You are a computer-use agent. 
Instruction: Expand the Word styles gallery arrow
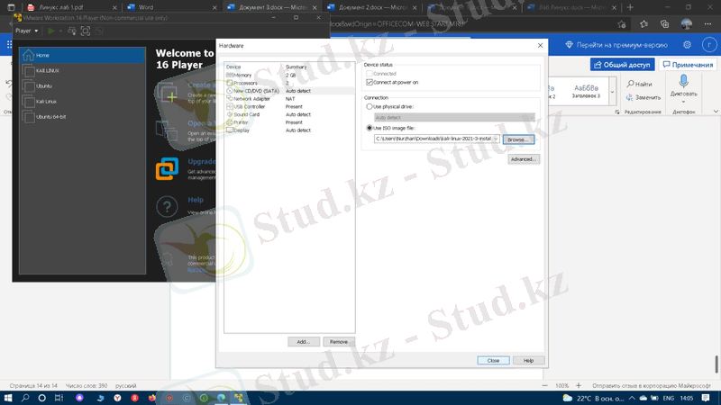point(612,91)
